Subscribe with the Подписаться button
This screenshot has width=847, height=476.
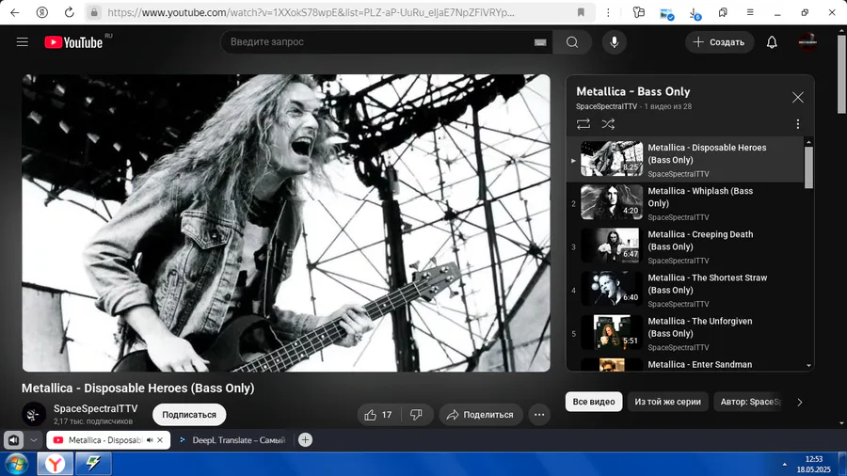click(189, 415)
